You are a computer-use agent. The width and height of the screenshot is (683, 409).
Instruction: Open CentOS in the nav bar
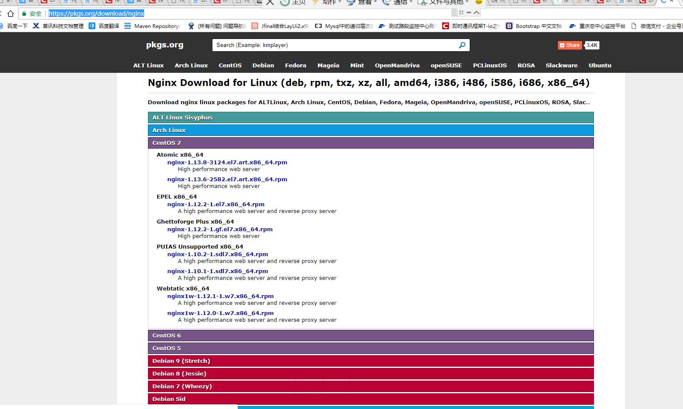230,65
